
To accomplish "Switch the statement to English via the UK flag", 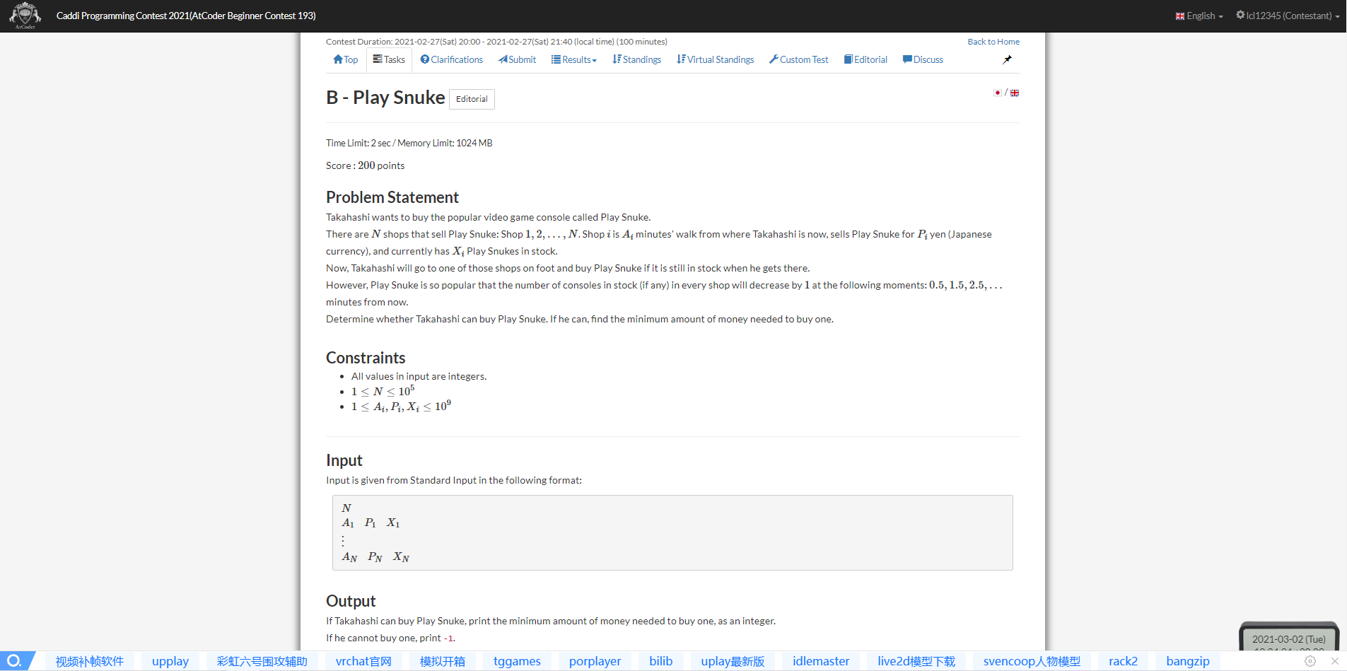I will [x=1015, y=93].
